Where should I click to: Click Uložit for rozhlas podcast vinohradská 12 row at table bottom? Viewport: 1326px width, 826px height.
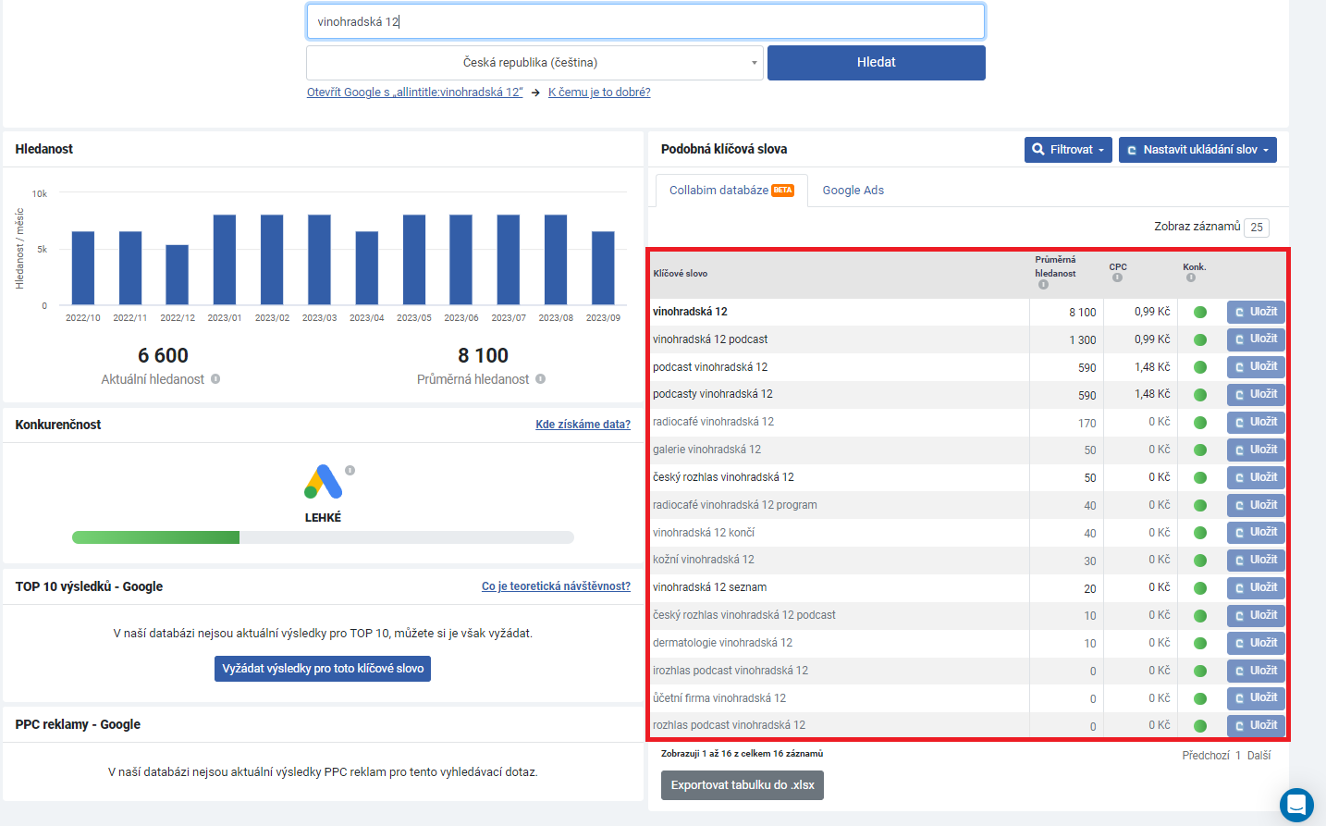[x=1256, y=725]
